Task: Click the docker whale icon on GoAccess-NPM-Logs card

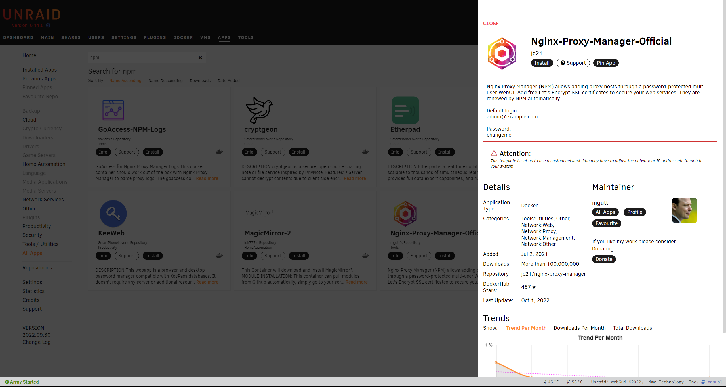Action: [219, 152]
